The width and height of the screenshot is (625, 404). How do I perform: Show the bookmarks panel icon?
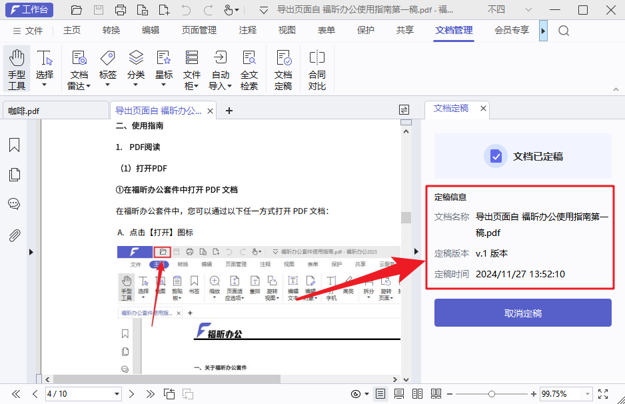tap(14, 145)
